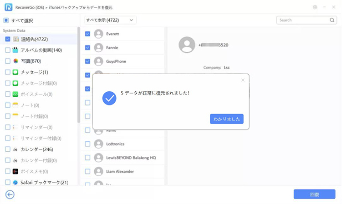Click the 写真 photos icon
This screenshot has width=342, height=204.
point(15,61)
